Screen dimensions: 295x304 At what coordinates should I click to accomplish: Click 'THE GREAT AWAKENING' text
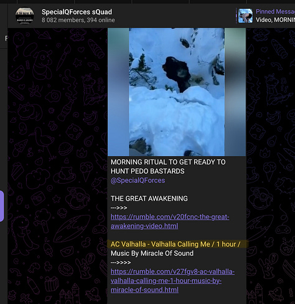[x=149, y=199]
